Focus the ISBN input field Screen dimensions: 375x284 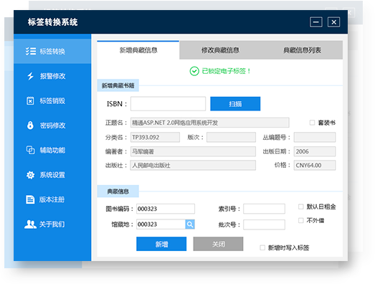tap(168, 104)
